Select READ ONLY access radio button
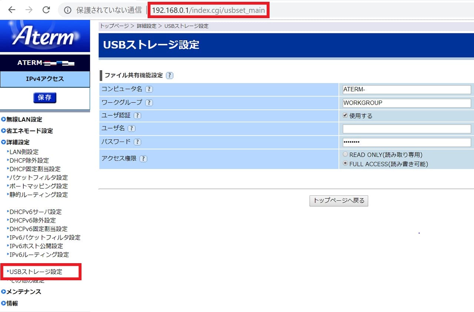The image size is (474, 312). (x=345, y=155)
